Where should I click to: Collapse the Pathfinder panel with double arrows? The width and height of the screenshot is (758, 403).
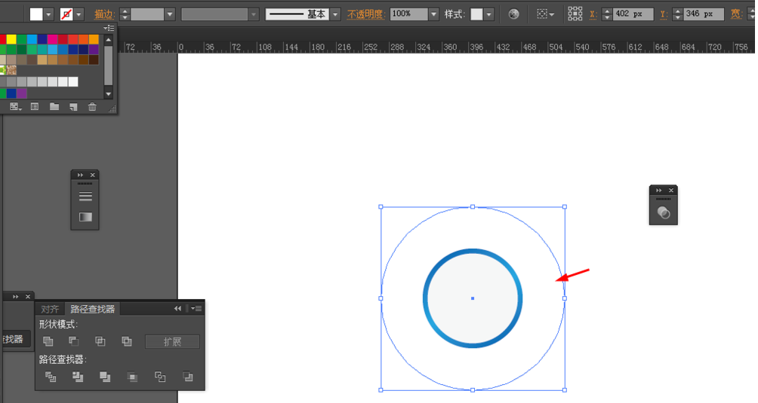178,309
